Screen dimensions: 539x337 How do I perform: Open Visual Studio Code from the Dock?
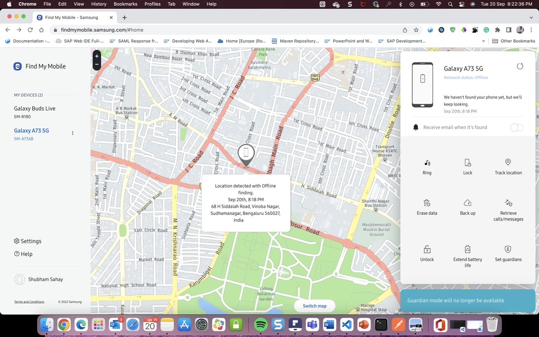[346, 324]
